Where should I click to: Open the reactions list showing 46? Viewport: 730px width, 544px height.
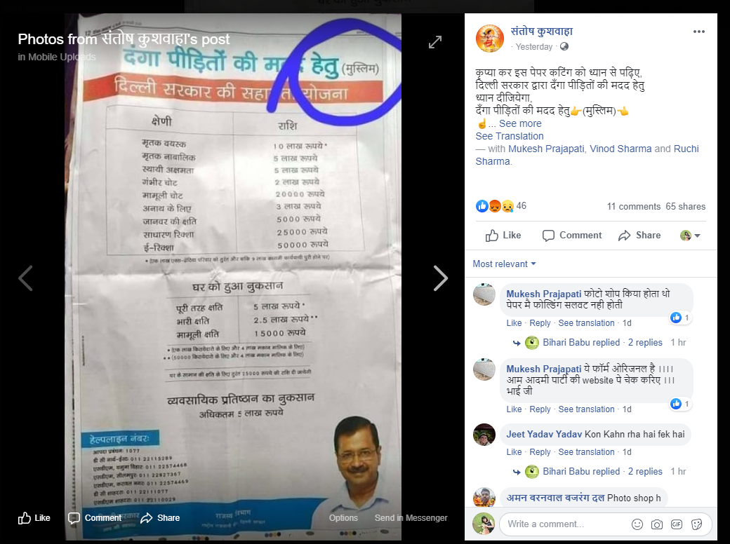(501, 205)
